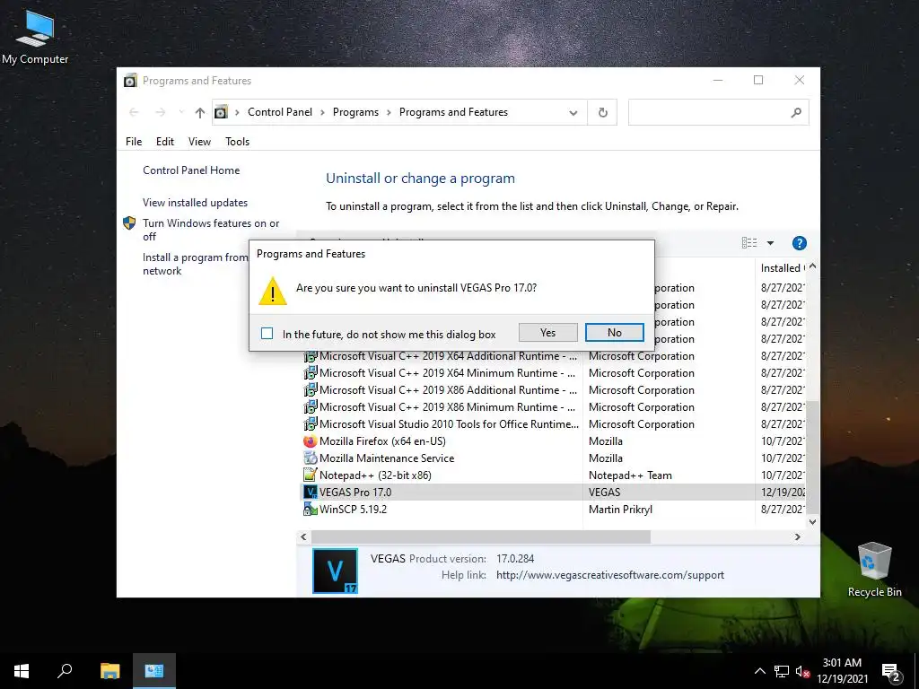Open the view options dropdown arrow
Viewport: 919px width, 689px height.
point(771,242)
